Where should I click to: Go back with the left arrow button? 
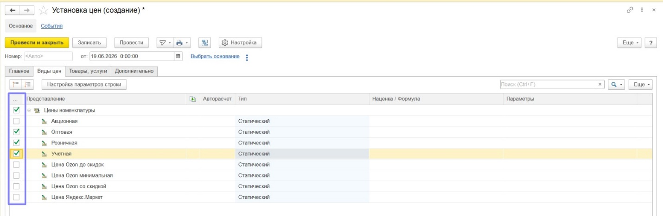click(13, 10)
